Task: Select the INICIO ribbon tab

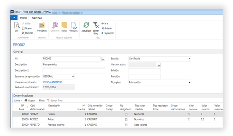Action: click(23, 18)
